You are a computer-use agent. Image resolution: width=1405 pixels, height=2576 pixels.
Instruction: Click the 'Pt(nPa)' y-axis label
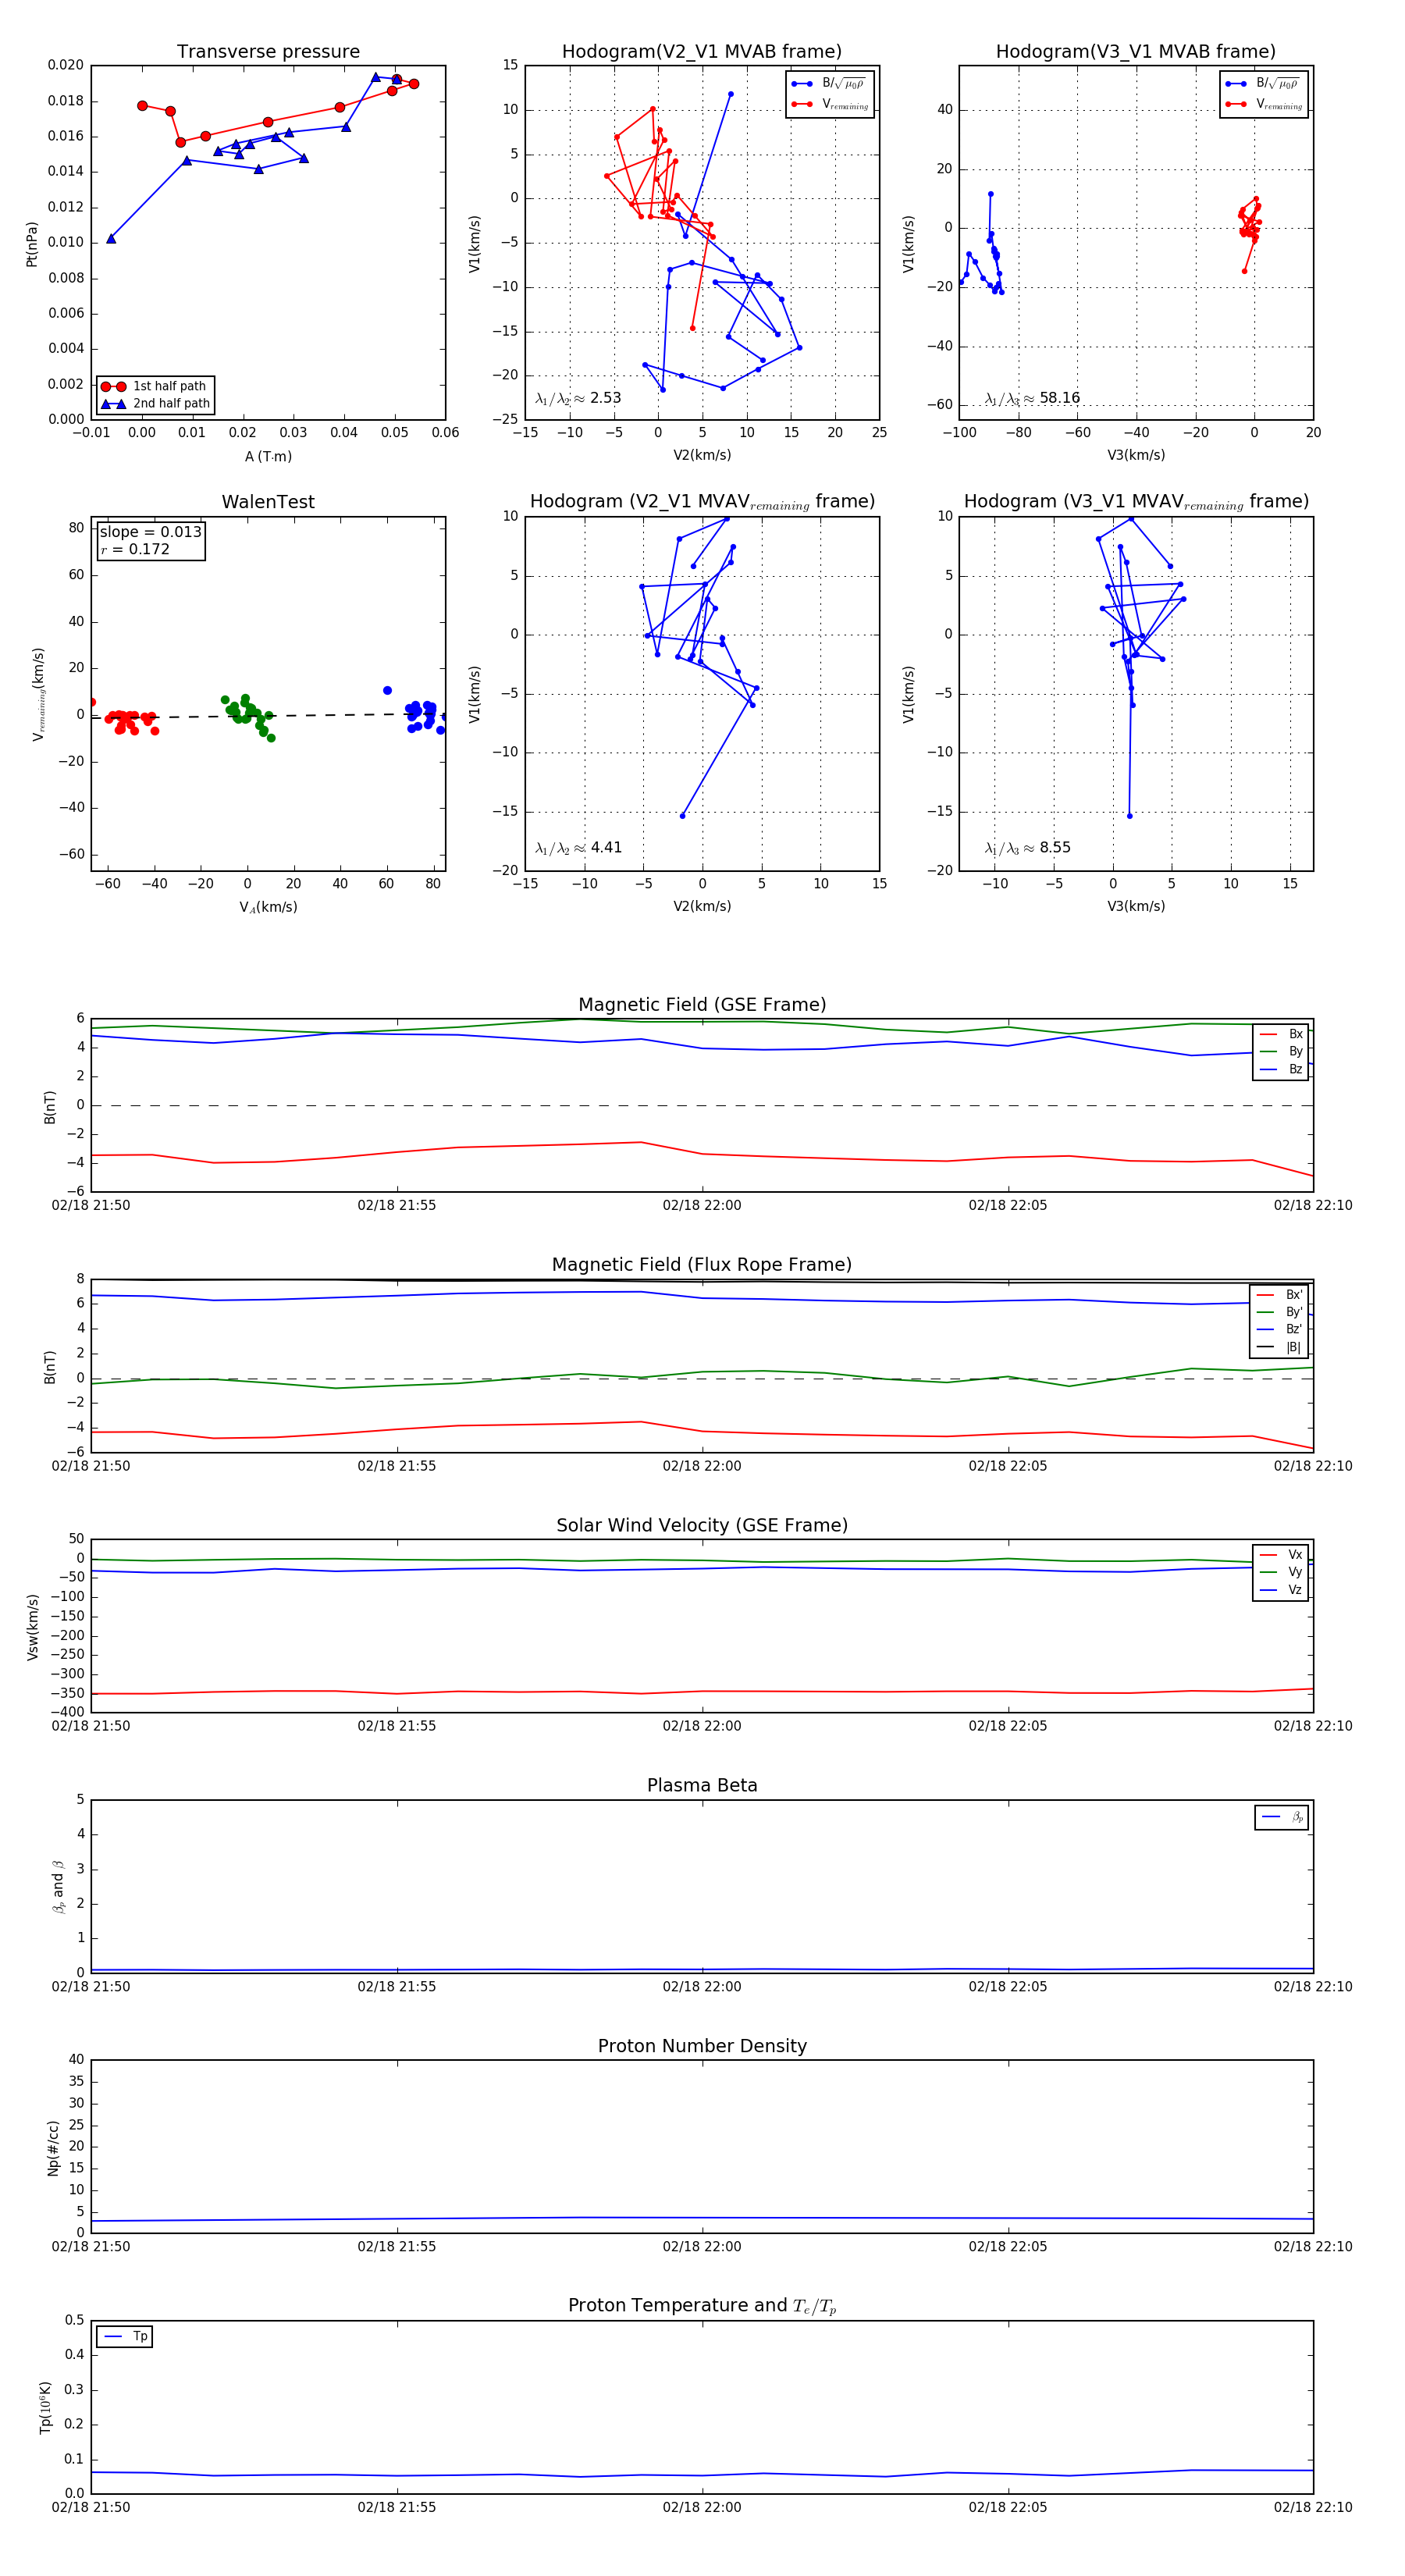[32, 243]
